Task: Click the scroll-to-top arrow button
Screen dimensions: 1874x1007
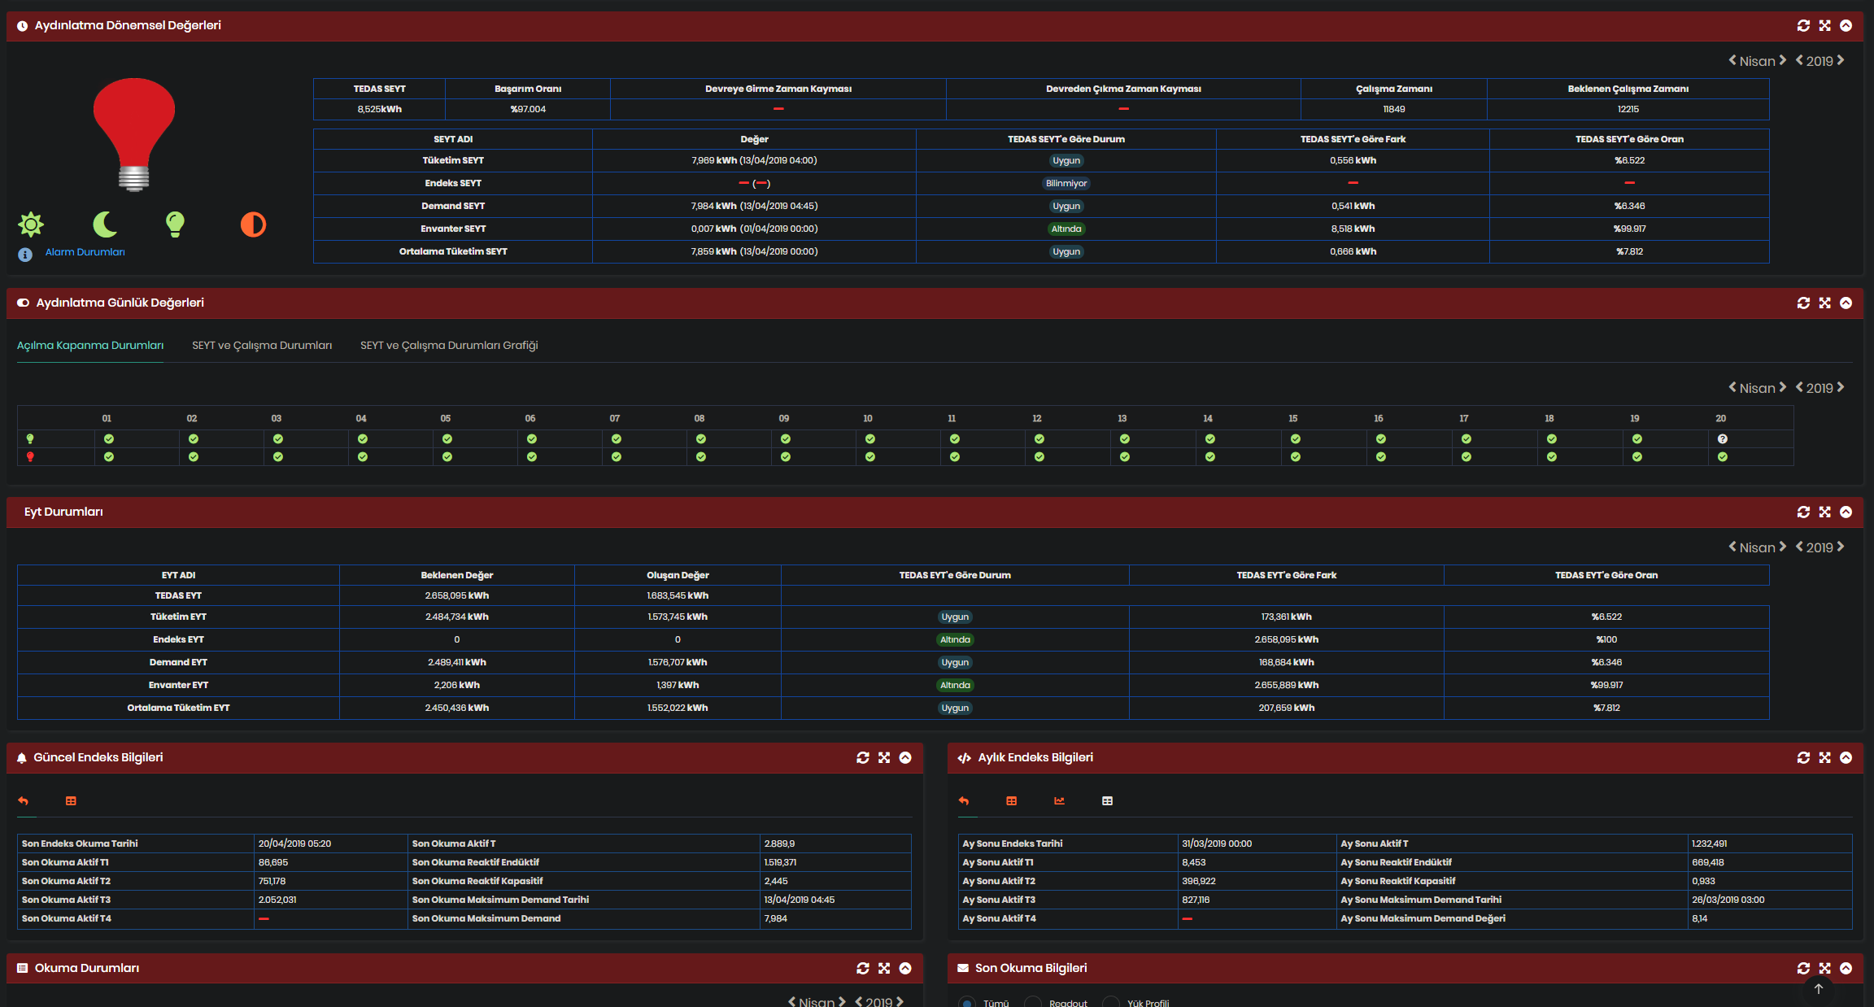Action: pos(1819,989)
